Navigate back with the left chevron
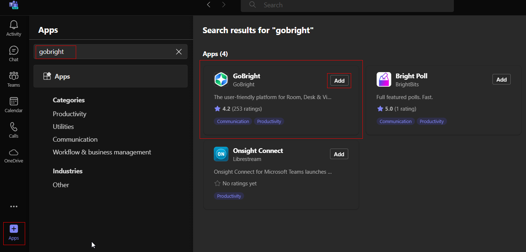This screenshot has height=252, width=526. tap(209, 5)
